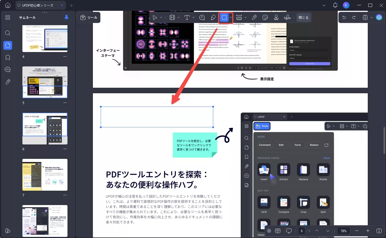
Task: Undo the last action
Action: coord(344,17)
